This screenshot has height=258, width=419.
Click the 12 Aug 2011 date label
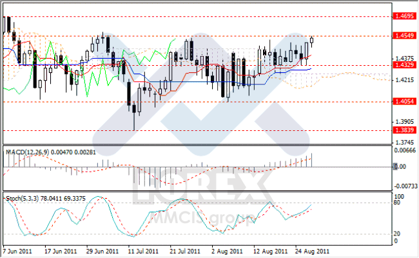coord(271,252)
